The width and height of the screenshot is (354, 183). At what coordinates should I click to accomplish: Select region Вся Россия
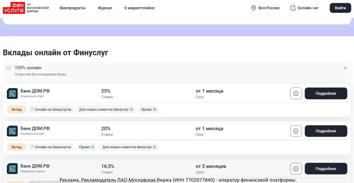(x=269, y=8)
